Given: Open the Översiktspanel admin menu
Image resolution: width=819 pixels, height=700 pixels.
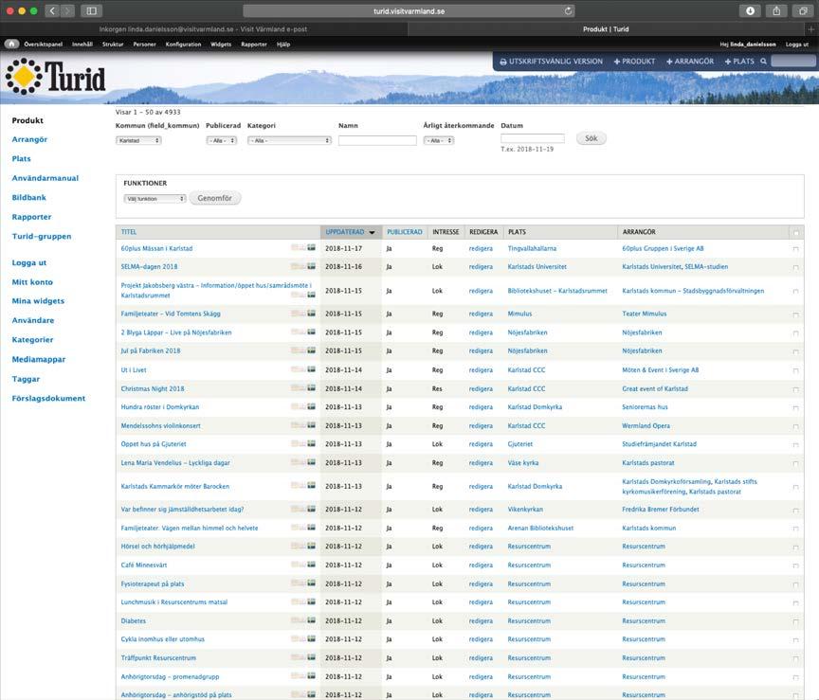Looking at the screenshot, I should coord(43,45).
